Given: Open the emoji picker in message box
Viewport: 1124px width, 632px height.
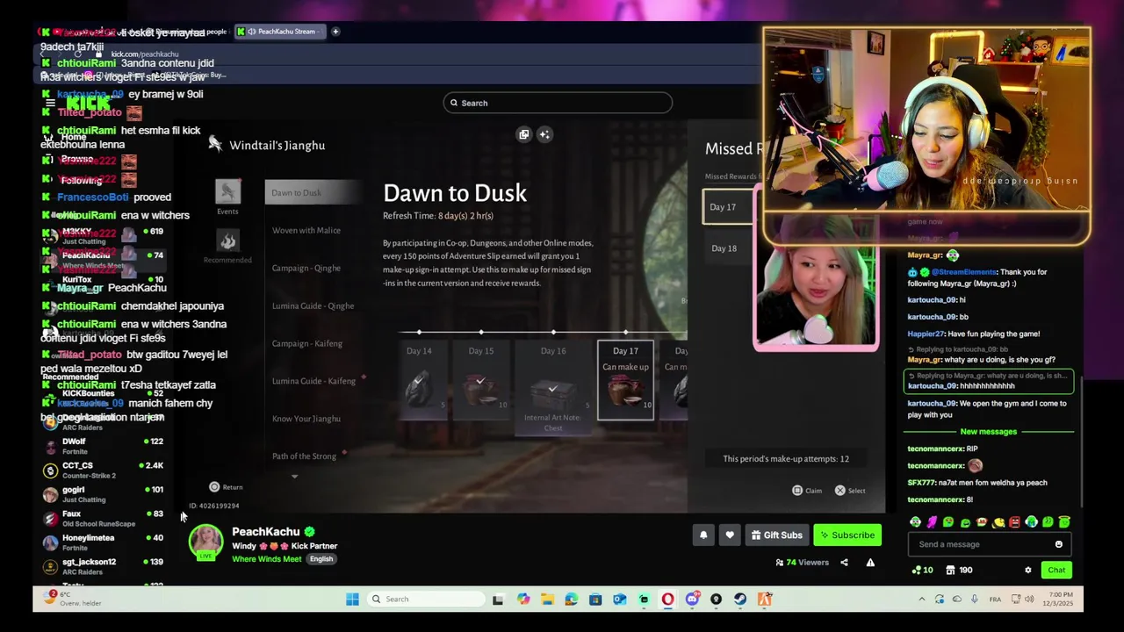Looking at the screenshot, I should (1058, 544).
